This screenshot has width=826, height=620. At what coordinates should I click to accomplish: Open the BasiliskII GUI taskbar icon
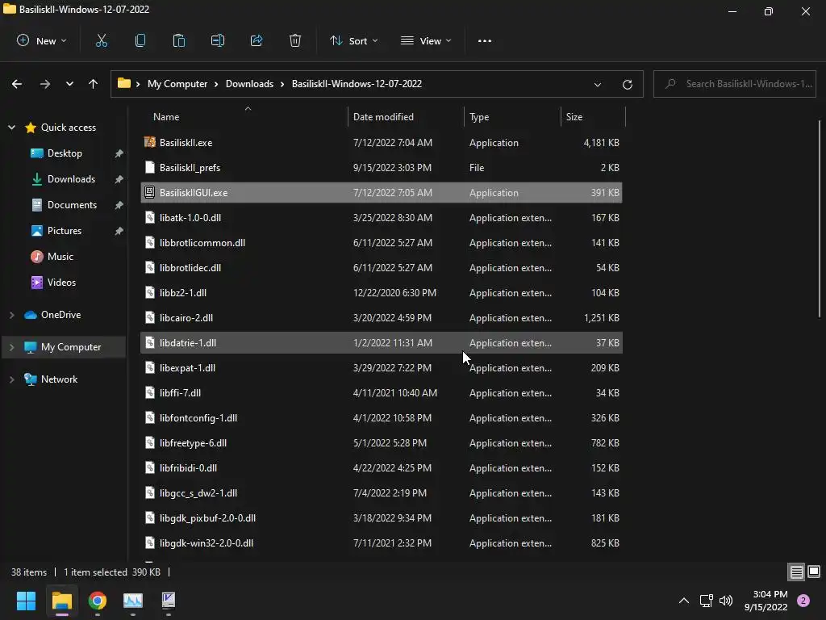169,601
